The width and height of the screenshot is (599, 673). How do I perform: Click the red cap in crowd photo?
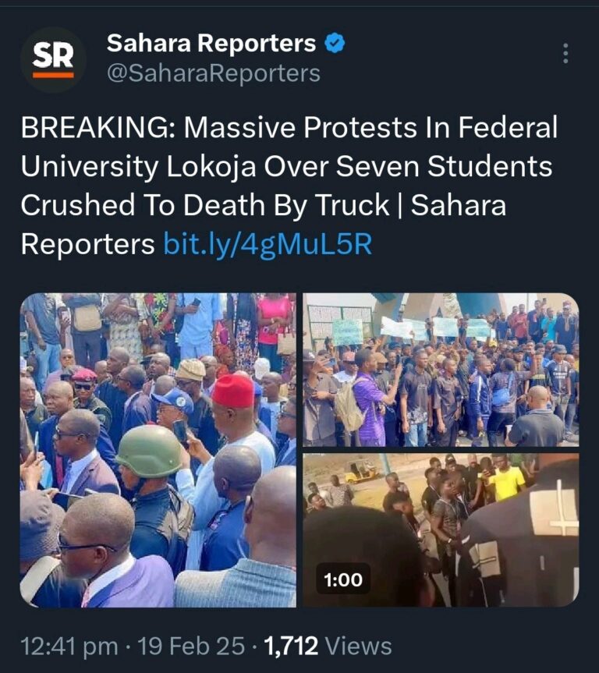(x=233, y=391)
